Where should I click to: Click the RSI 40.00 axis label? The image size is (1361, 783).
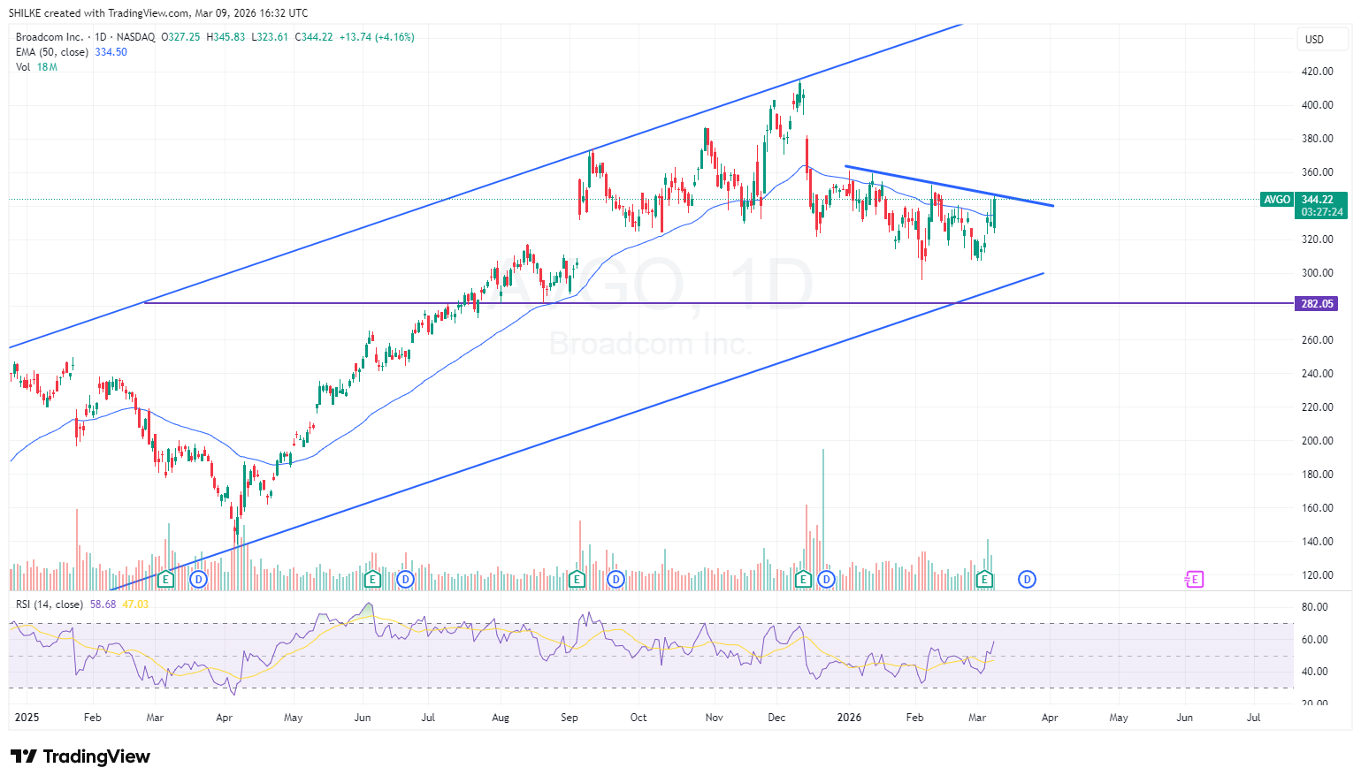tap(1315, 672)
